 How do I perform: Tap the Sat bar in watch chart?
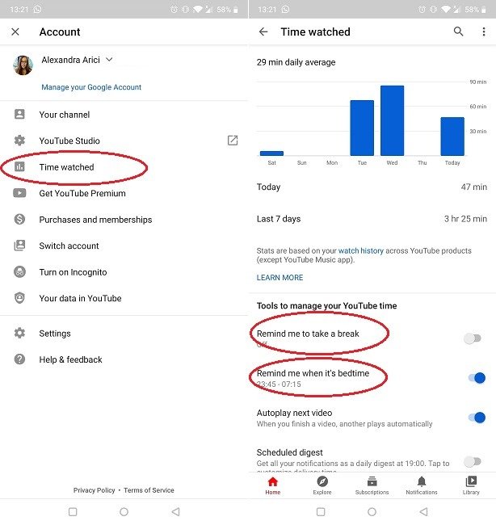point(271,153)
